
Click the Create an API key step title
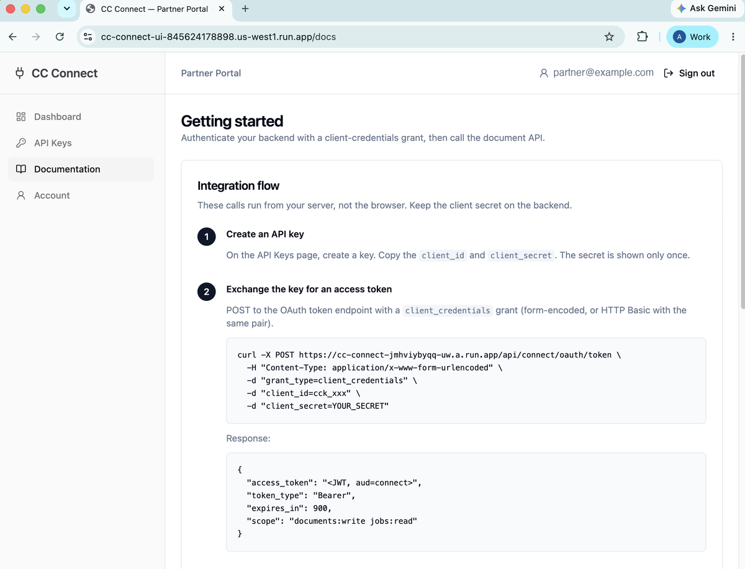tap(265, 234)
